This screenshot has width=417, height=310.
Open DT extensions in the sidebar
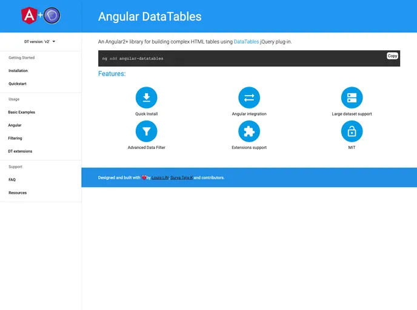point(20,151)
